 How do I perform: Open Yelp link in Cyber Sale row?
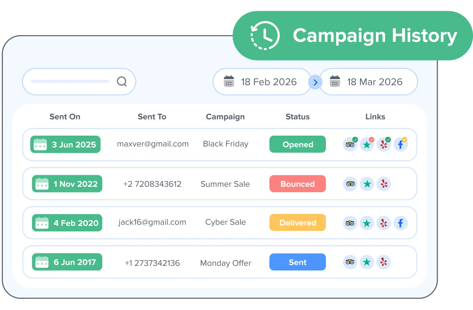pos(384,223)
